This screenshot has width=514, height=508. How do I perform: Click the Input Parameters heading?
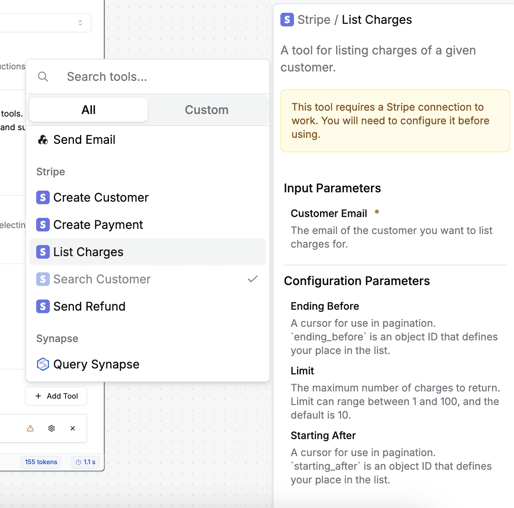[x=332, y=188]
